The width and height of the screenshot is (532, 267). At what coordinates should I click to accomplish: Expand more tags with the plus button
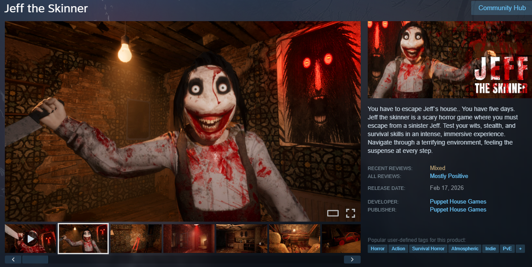[x=520, y=248]
